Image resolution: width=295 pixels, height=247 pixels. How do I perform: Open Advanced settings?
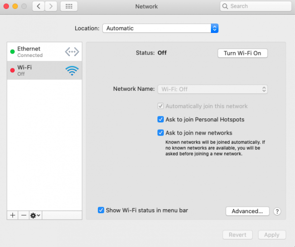(247, 211)
